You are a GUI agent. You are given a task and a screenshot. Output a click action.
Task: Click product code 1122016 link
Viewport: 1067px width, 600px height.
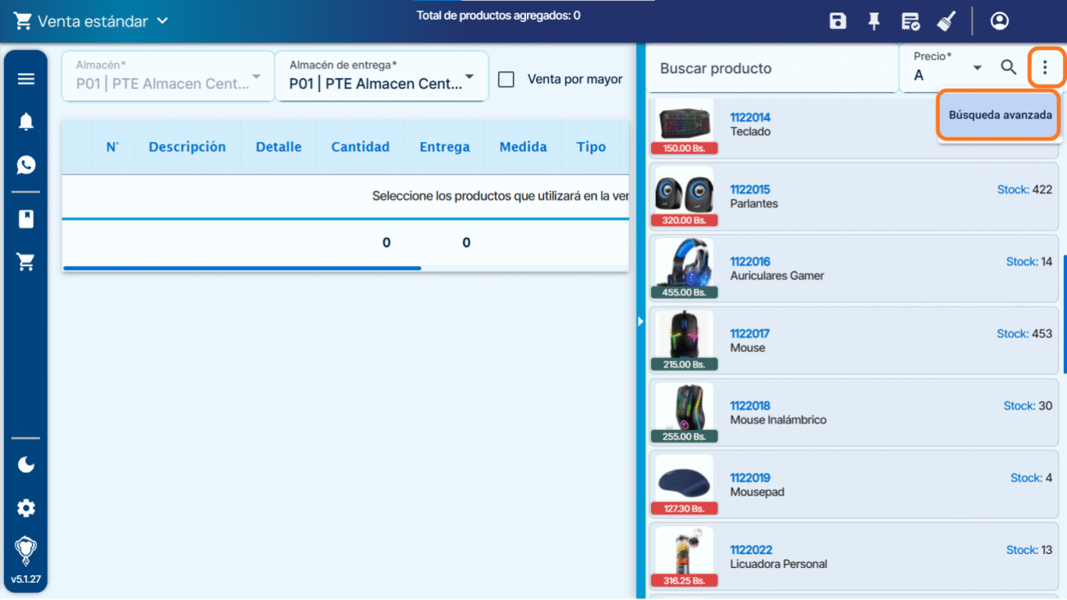[750, 262]
